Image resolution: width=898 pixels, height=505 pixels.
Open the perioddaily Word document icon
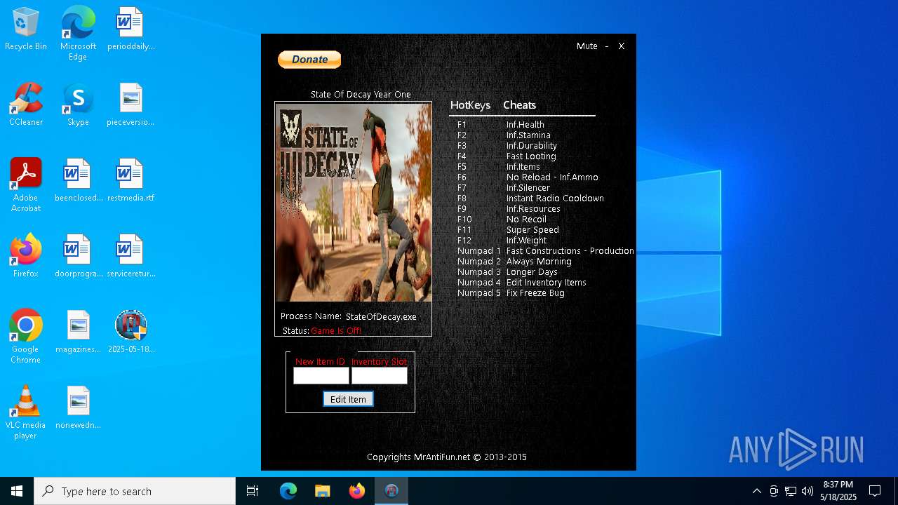[x=130, y=29]
